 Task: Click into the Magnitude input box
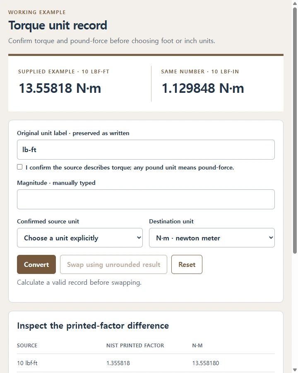146,199
